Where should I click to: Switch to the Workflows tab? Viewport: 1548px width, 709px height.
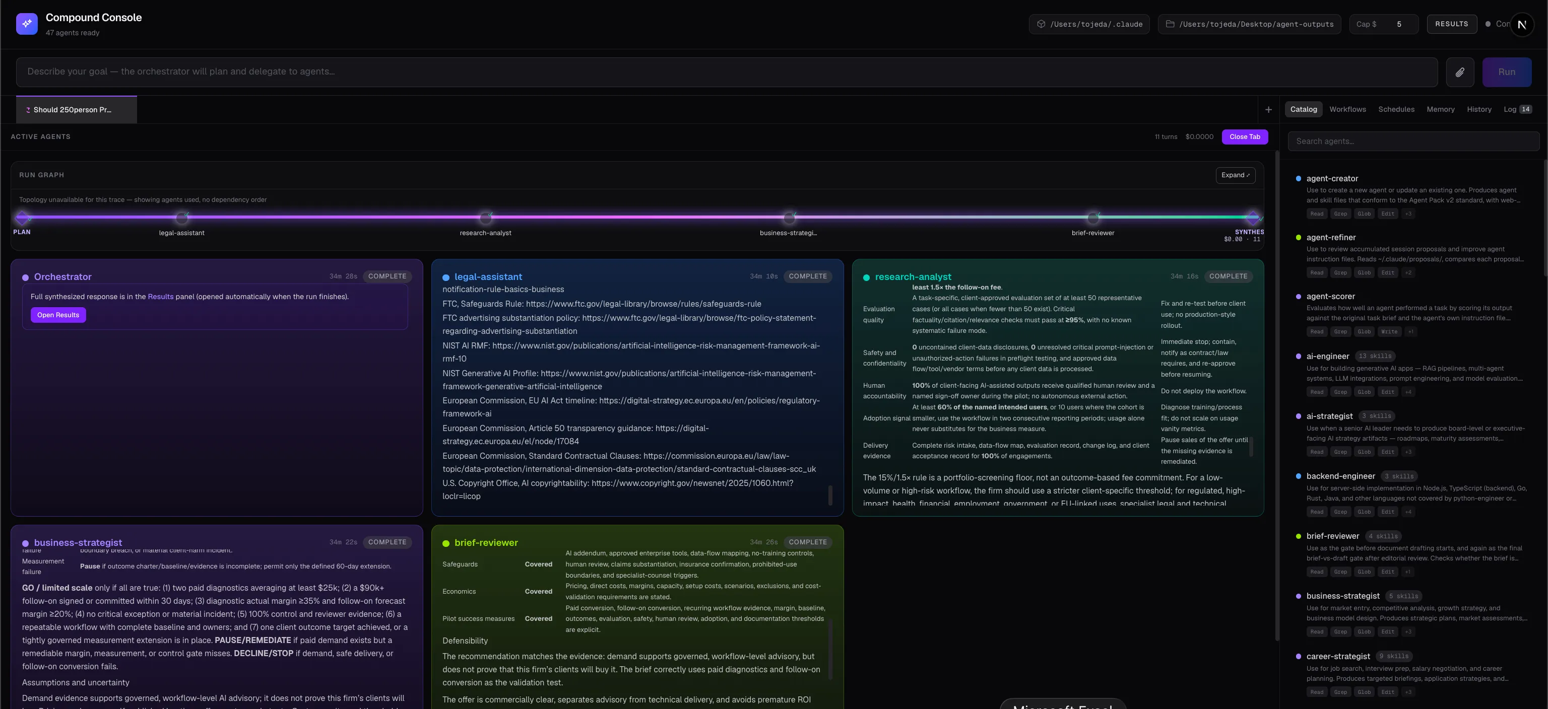[1347, 109]
